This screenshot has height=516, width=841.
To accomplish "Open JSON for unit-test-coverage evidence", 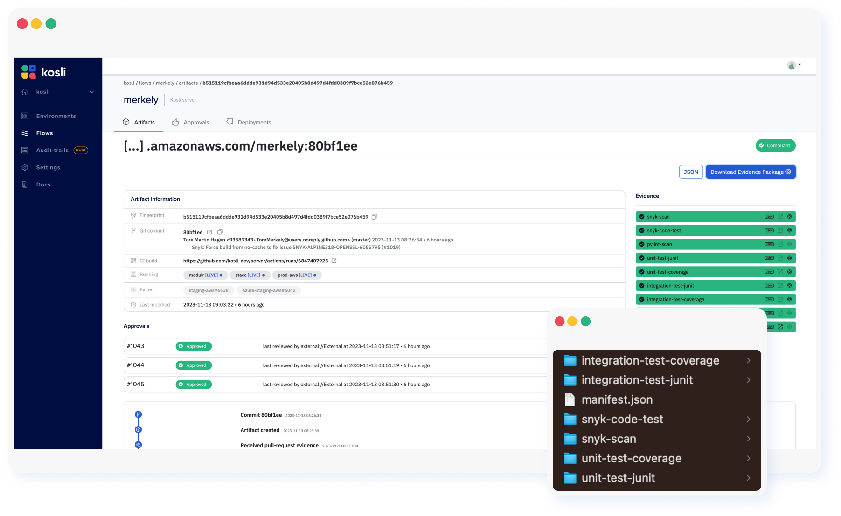I will [x=769, y=272].
